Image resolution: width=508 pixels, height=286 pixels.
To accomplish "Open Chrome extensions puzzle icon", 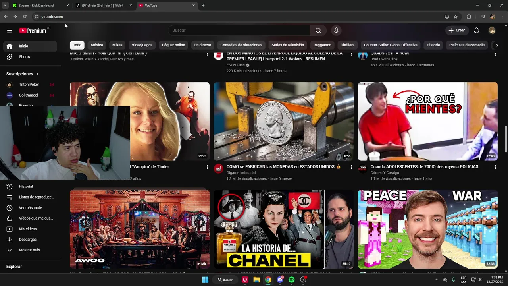I will click(469, 17).
